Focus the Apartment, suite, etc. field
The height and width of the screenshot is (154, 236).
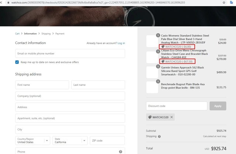coord(70,118)
